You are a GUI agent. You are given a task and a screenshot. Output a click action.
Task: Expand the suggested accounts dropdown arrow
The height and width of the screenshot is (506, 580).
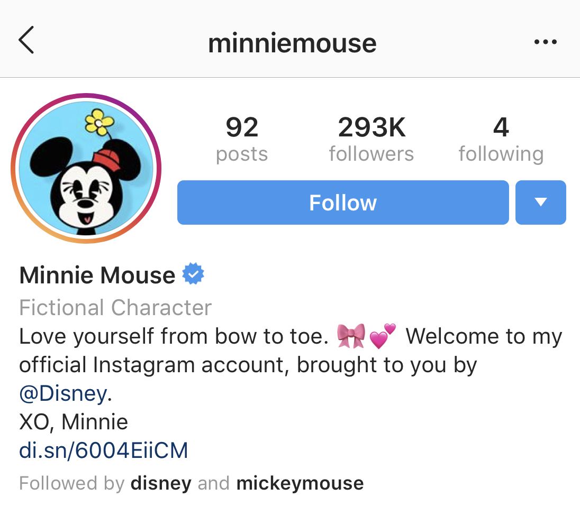(x=540, y=202)
